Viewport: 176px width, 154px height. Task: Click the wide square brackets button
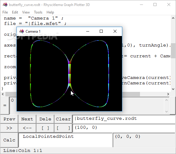click(x=63, y=128)
